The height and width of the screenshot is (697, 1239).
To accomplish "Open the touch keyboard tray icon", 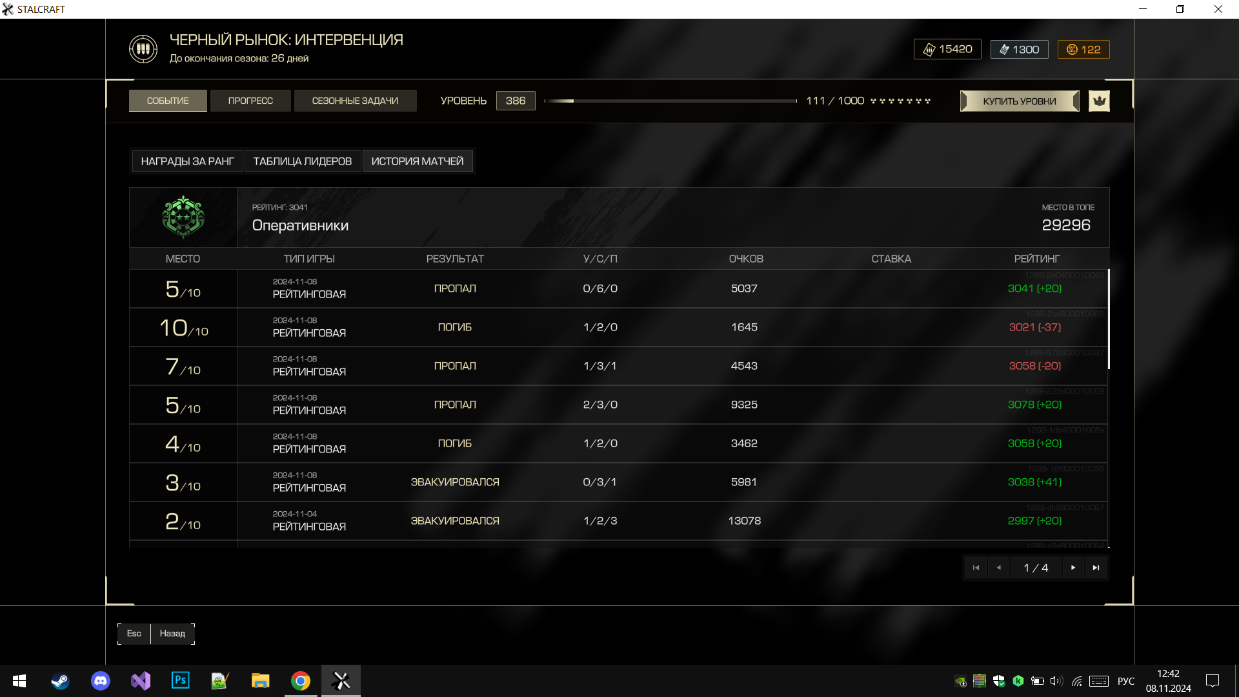I will pyautogui.click(x=1099, y=681).
